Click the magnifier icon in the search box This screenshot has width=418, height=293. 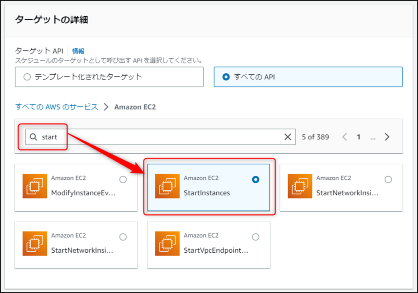33,137
